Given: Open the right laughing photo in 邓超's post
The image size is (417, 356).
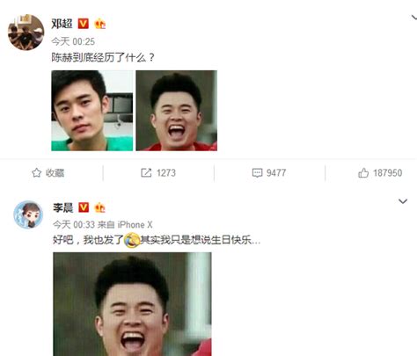Looking at the screenshot, I should pyautogui.click(x=176, y=111).
